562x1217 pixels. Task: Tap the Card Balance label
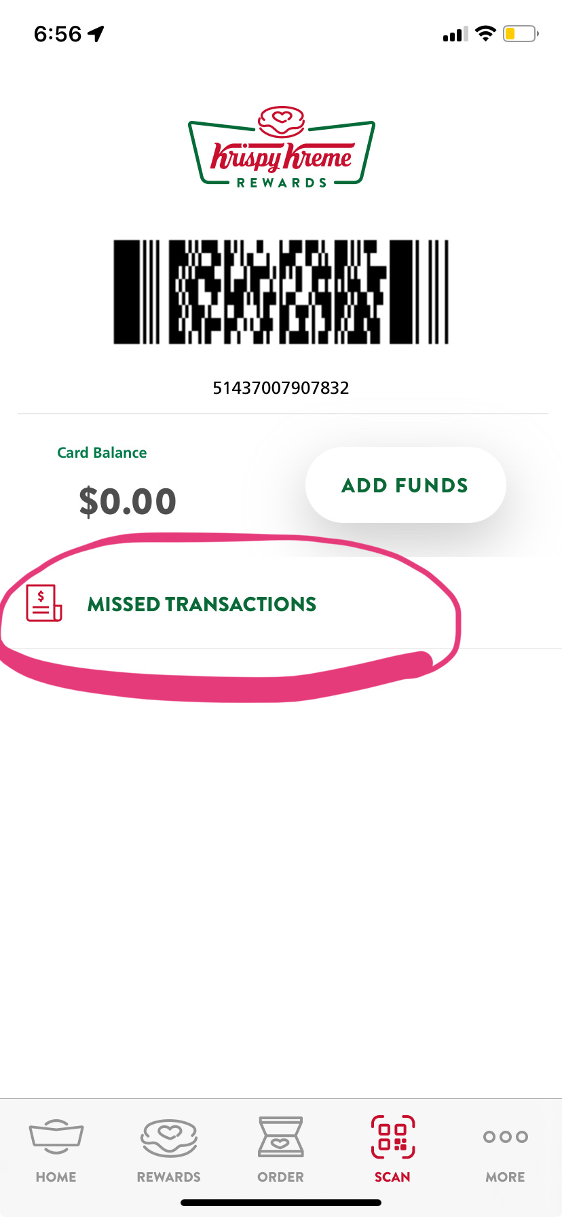pos(102,453)
